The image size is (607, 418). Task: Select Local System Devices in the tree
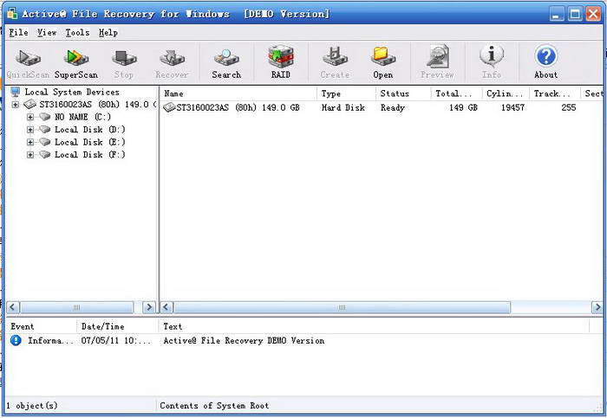pyautogui.click(x=72, y=92)
